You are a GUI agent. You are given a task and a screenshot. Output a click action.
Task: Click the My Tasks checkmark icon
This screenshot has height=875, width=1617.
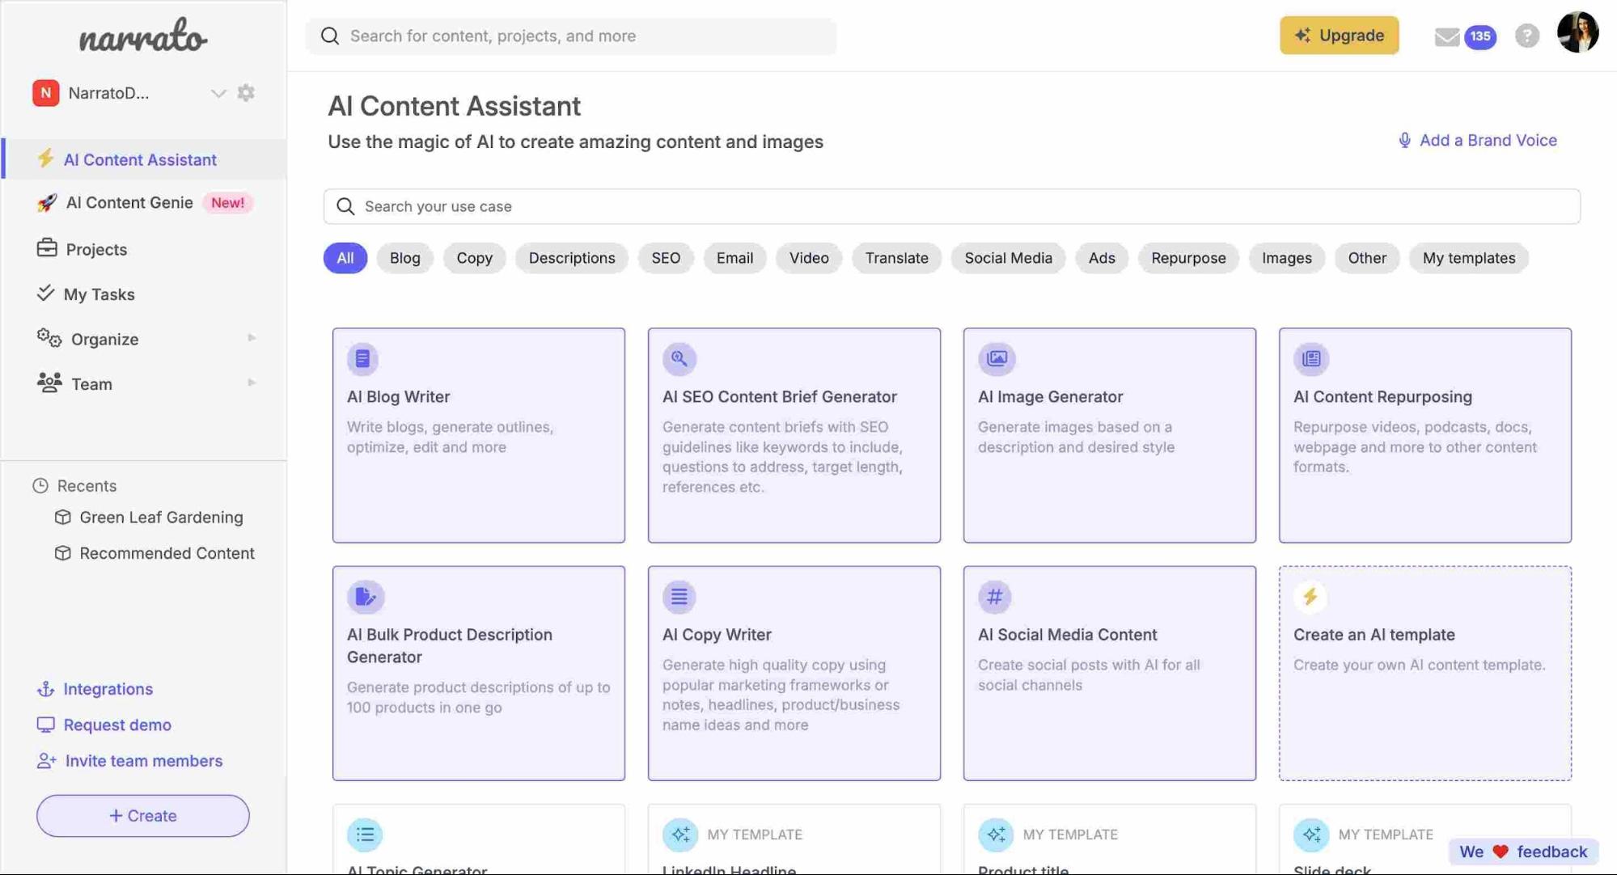45,293
